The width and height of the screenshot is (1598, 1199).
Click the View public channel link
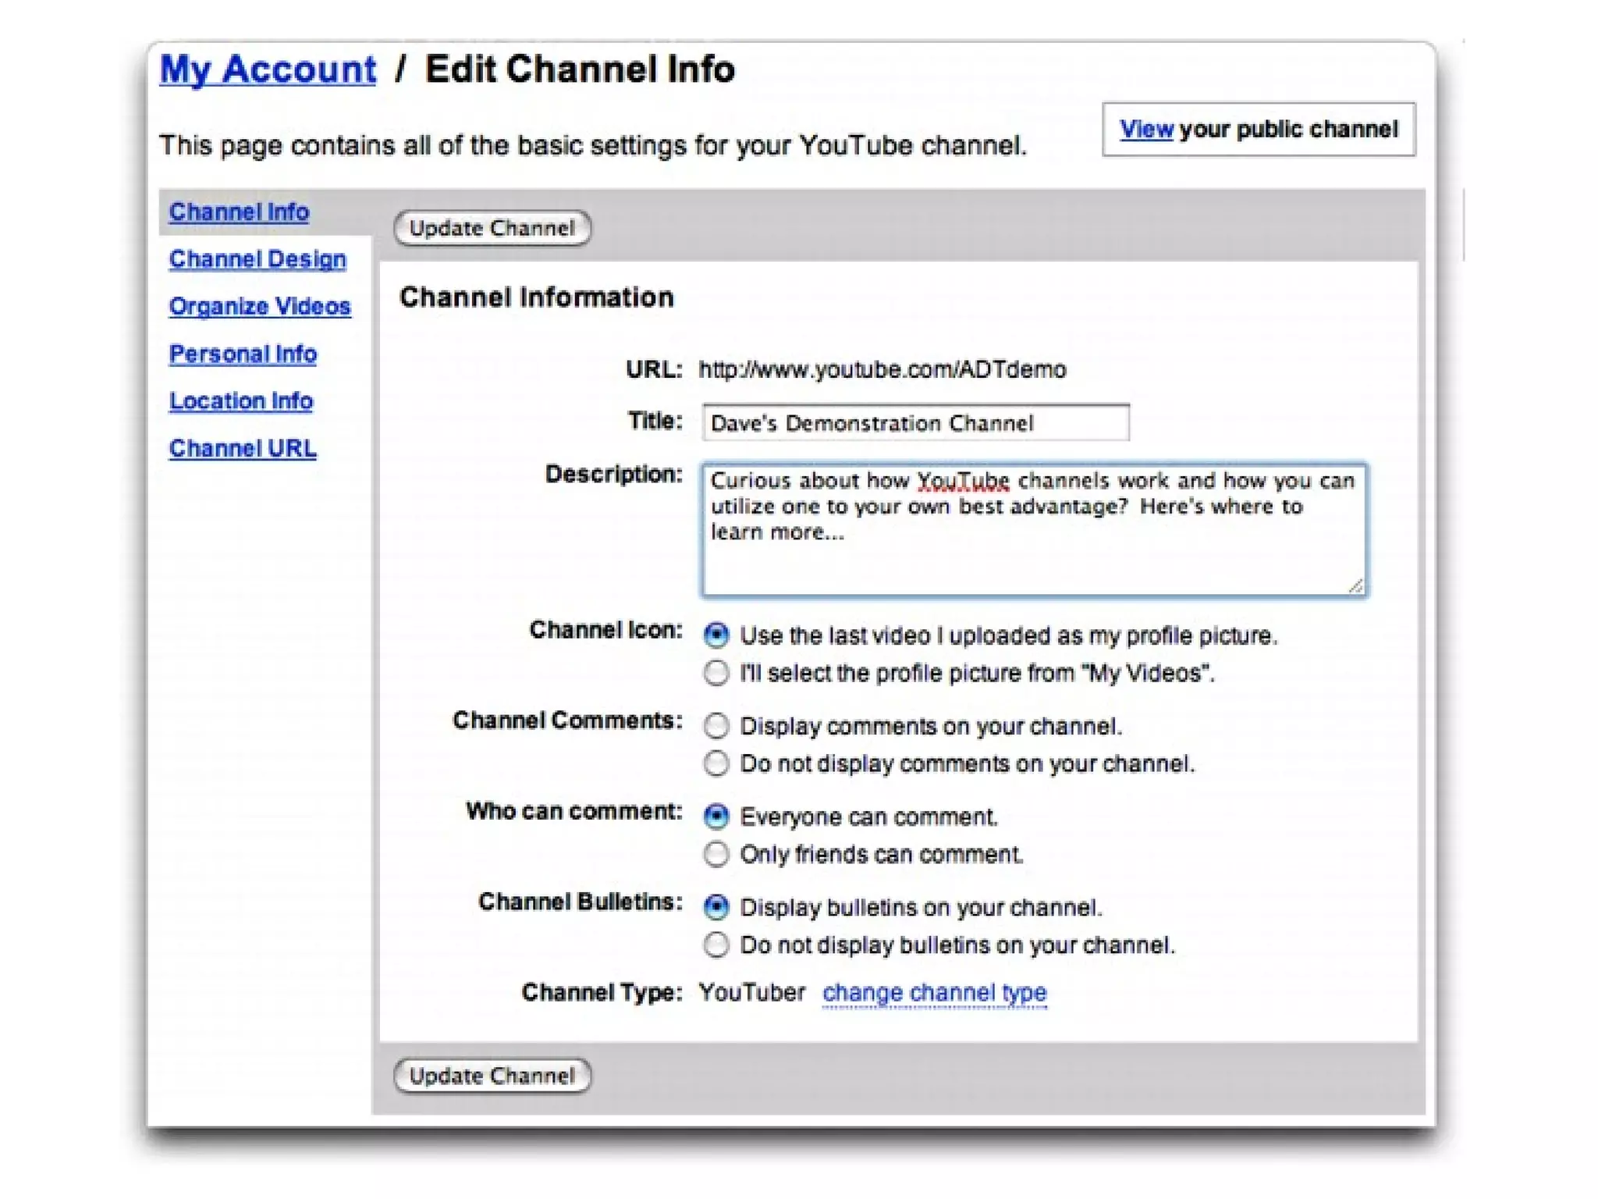1145,129
